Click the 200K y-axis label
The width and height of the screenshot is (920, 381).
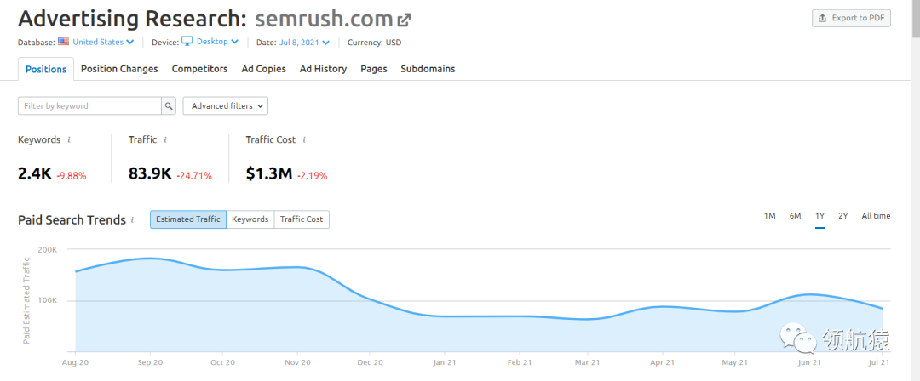47,250
